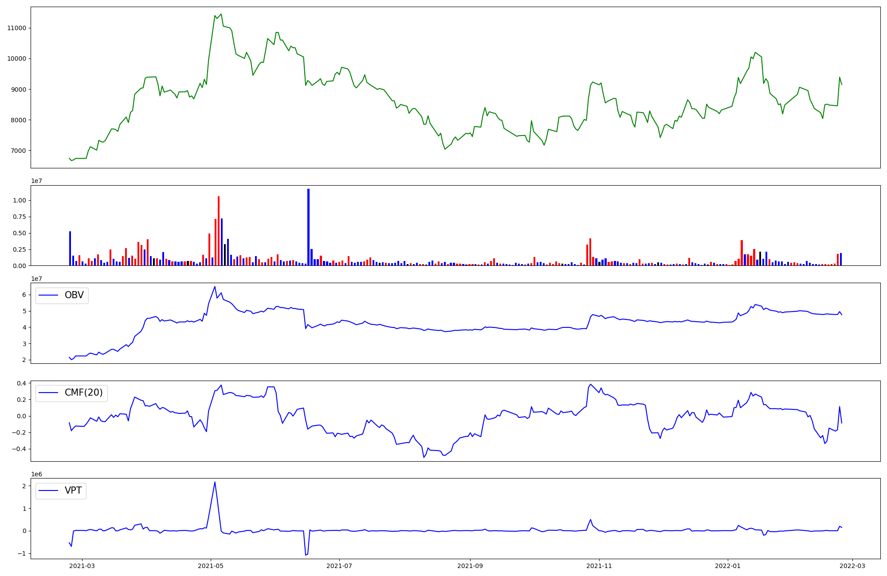Click the tallest blue volume bar

[308, 226]
